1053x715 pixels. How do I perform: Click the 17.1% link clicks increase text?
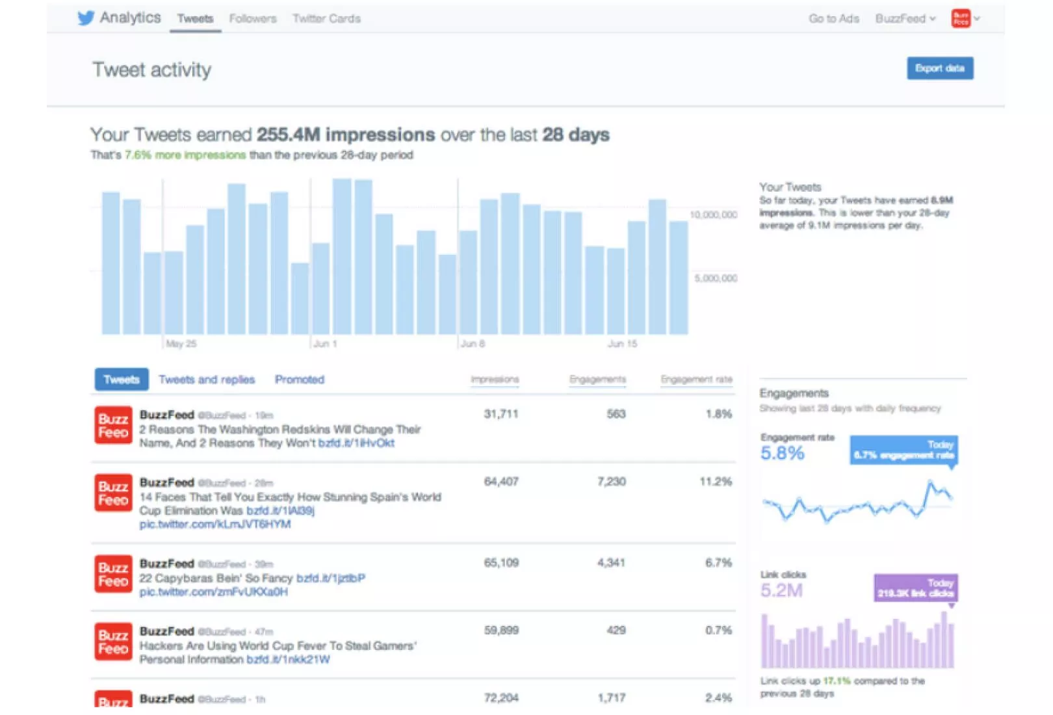click(837, 681)
